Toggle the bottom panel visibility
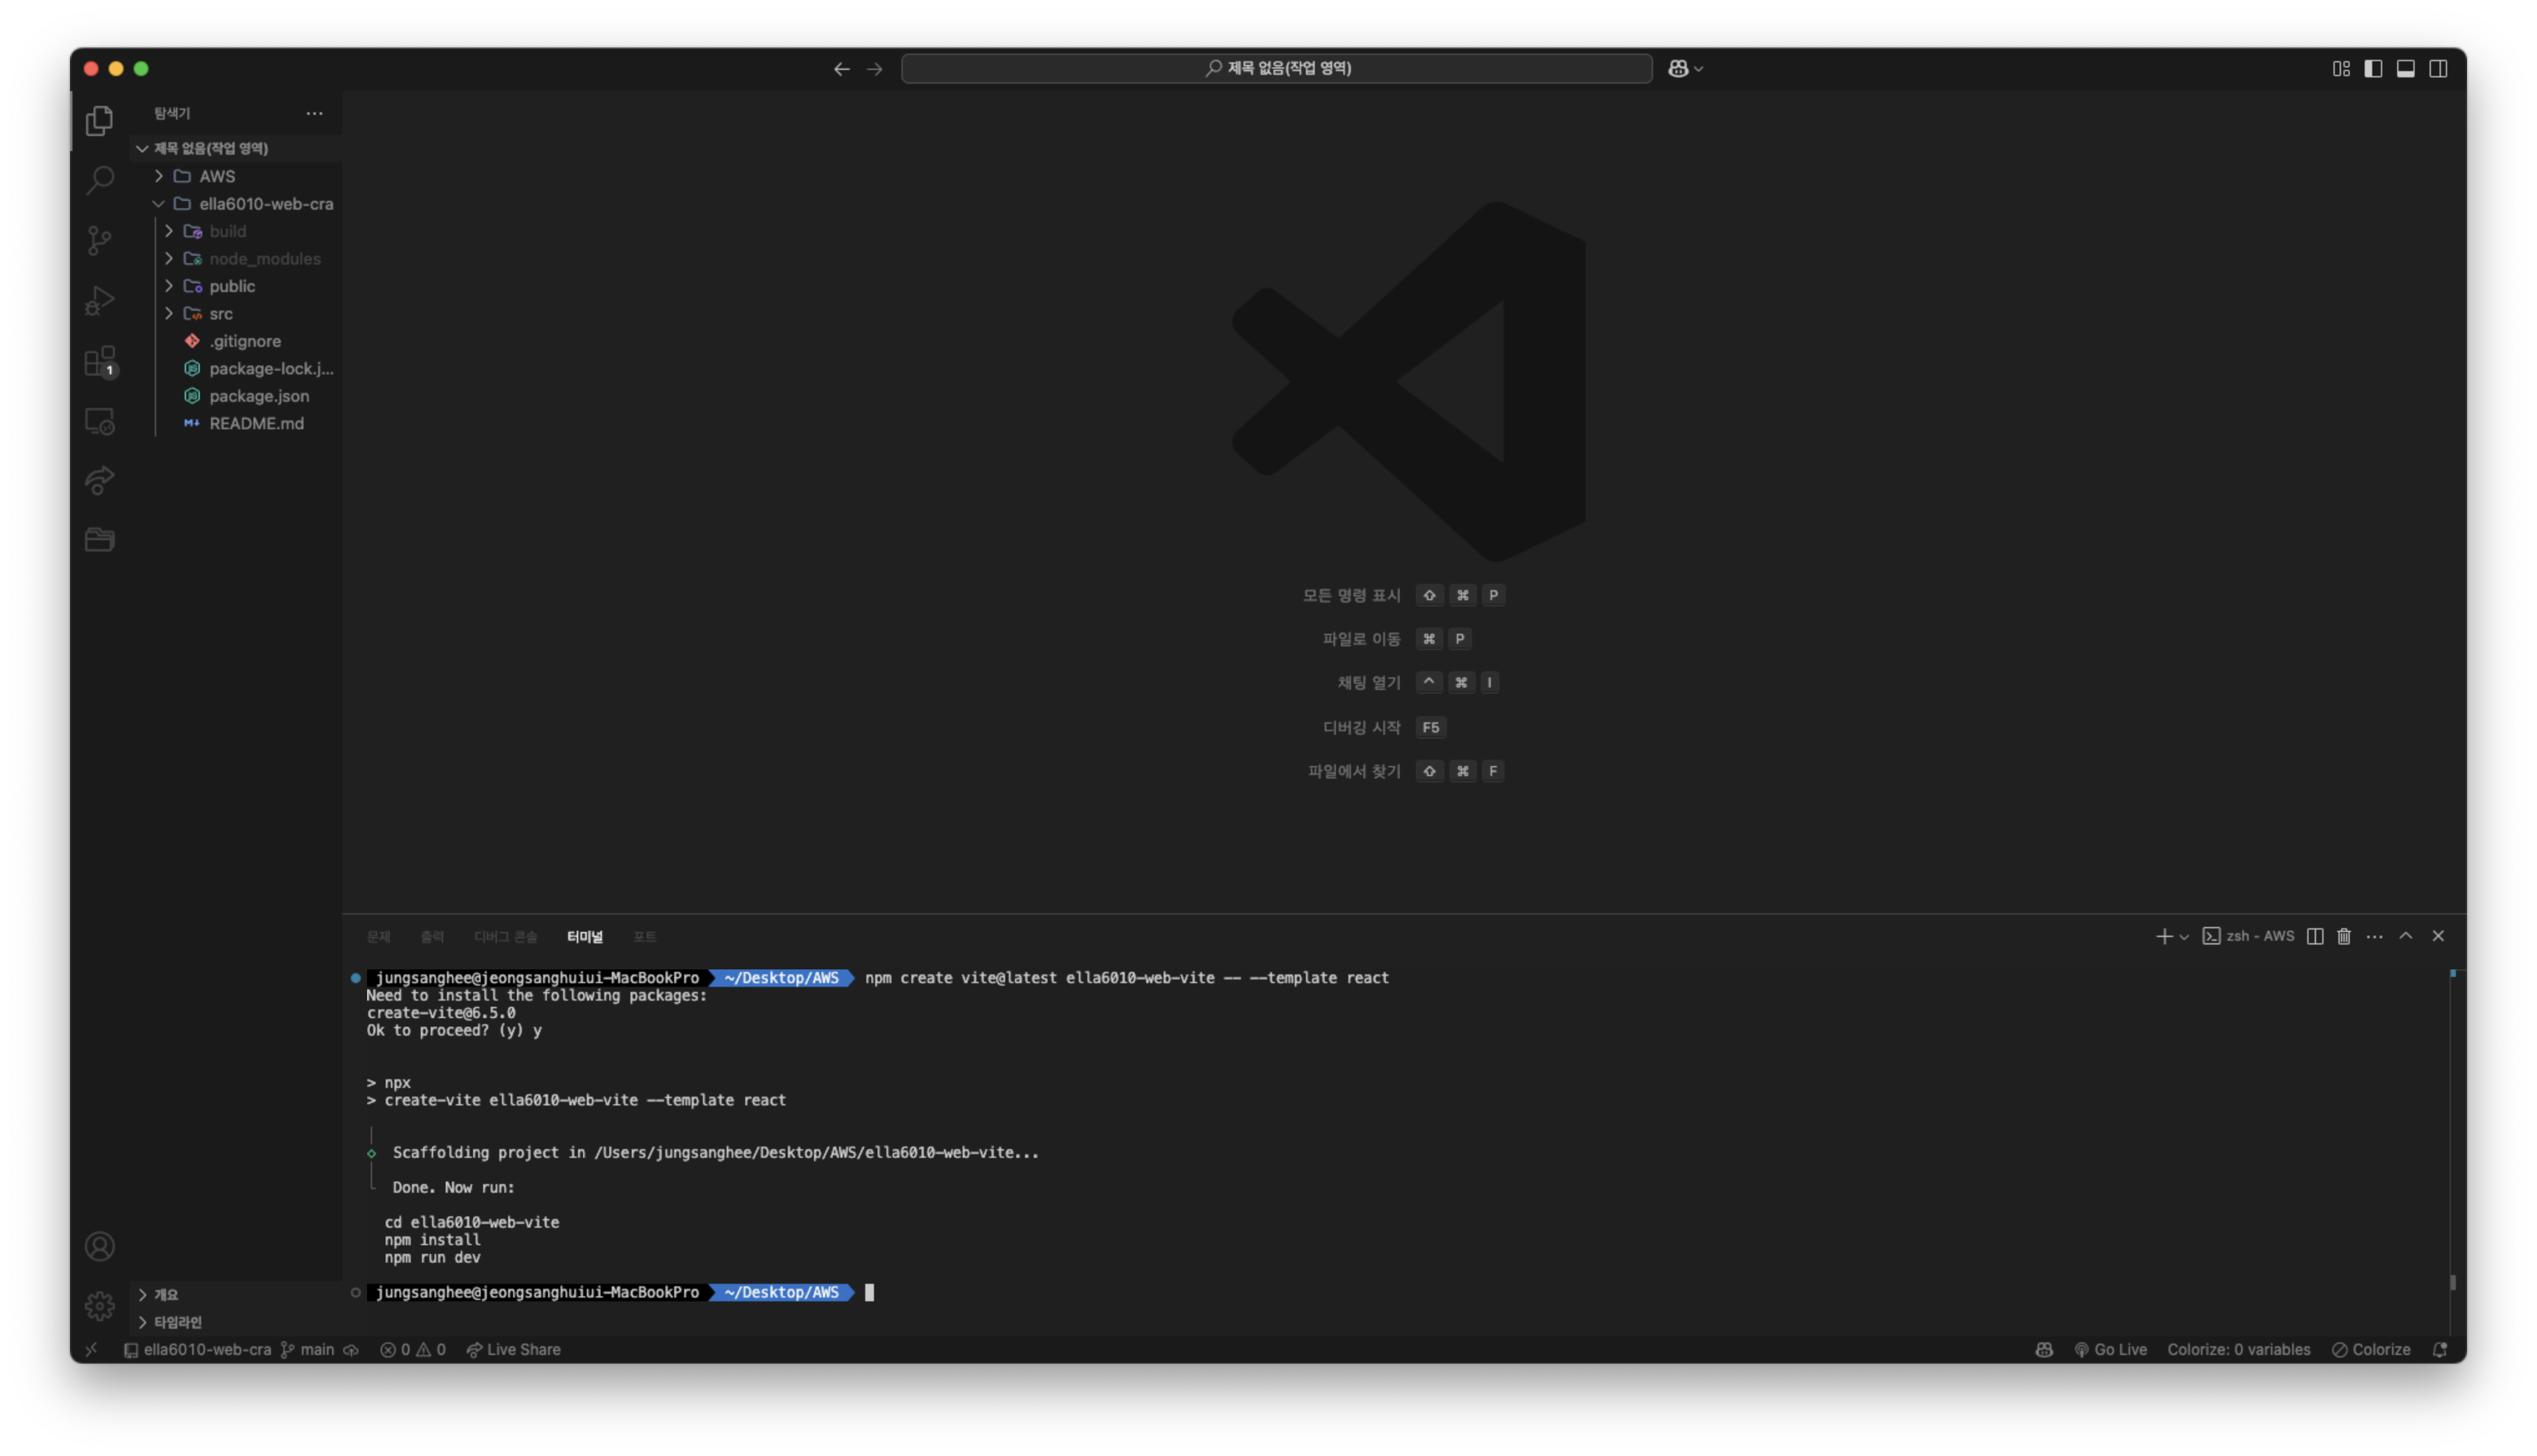 point(2406,68)
